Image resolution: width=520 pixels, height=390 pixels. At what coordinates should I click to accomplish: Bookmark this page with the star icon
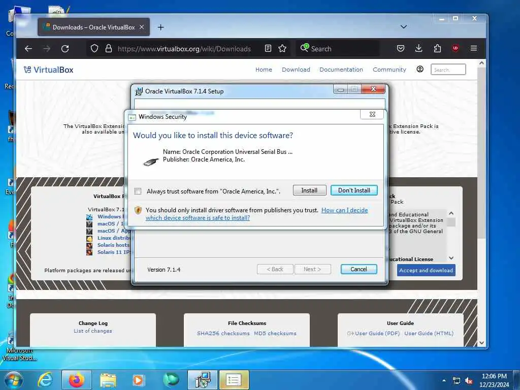(x=282, y=49)
